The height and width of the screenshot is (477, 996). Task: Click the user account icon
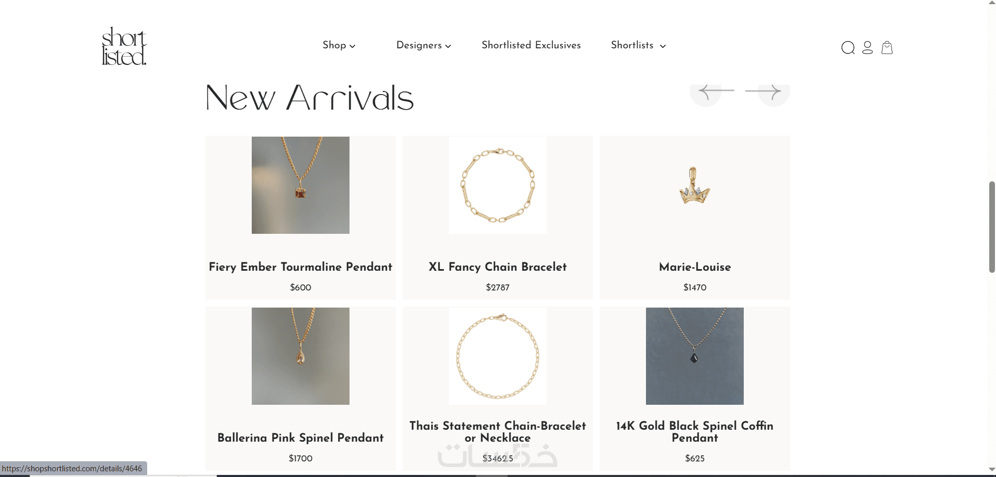(x=868, y=48)
